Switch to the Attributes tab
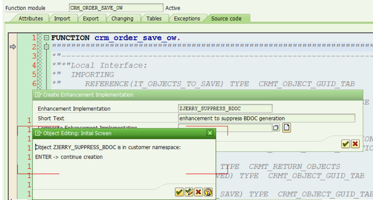 (31, 19)
